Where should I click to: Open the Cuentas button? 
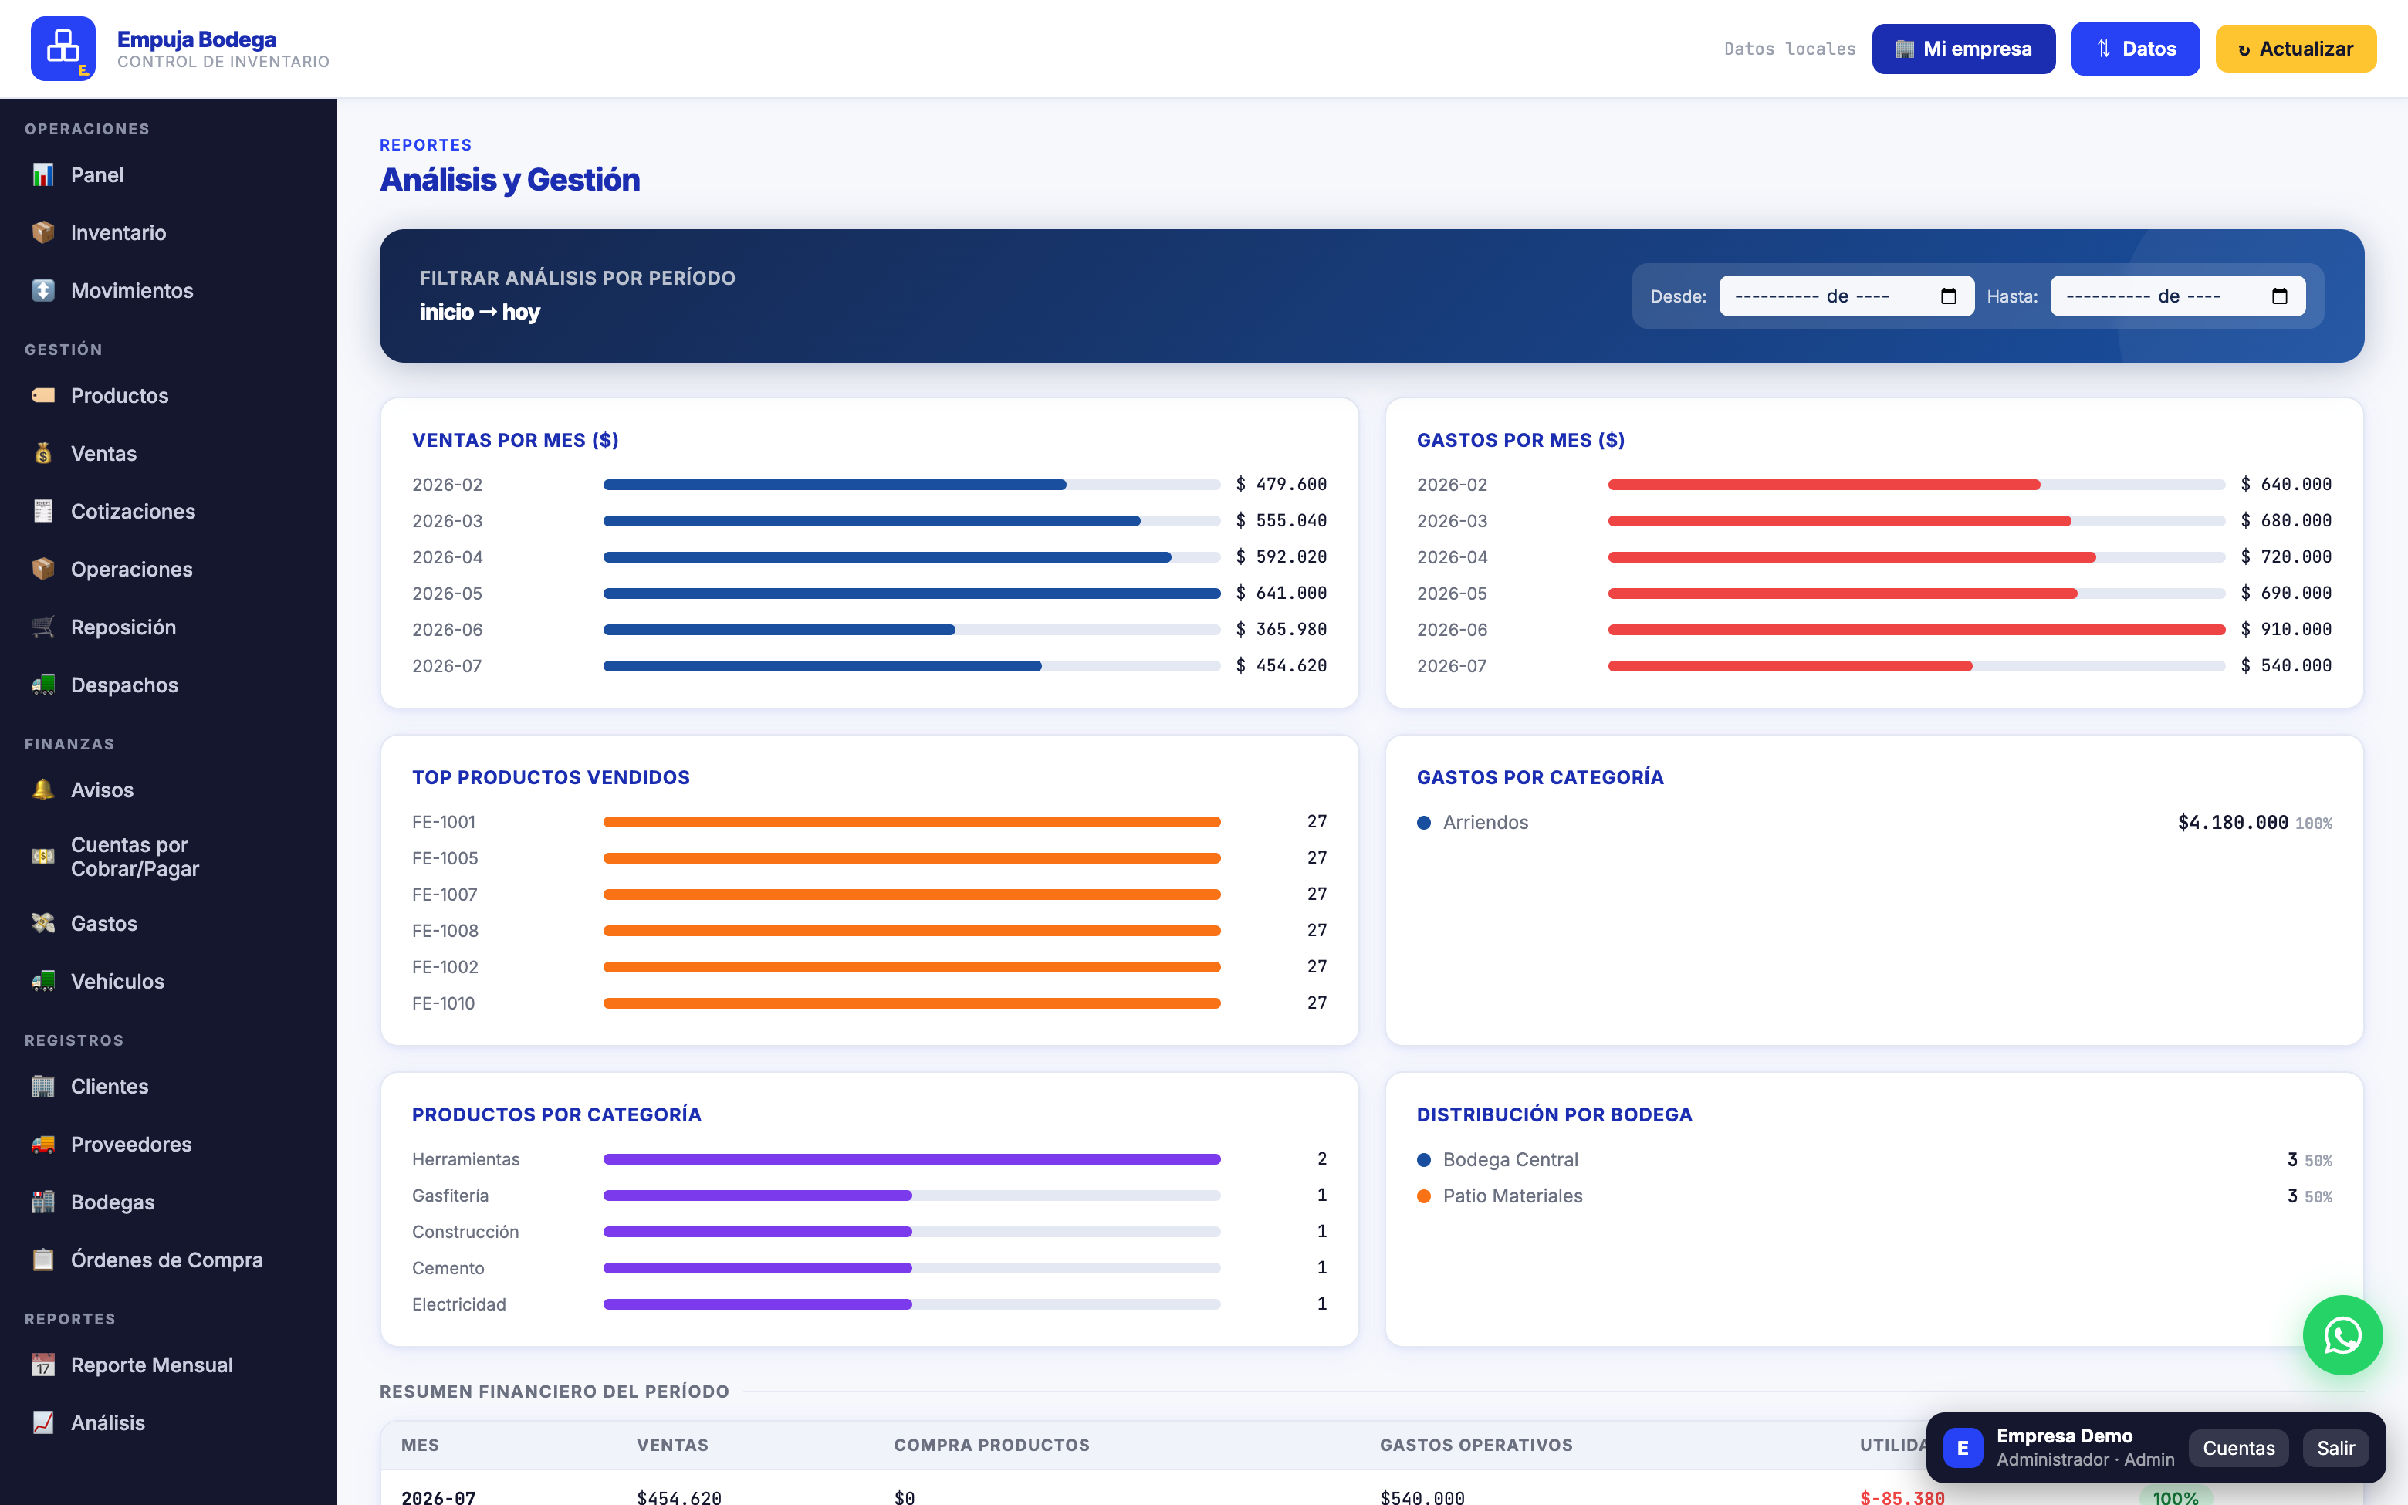coord(2238,1448)
